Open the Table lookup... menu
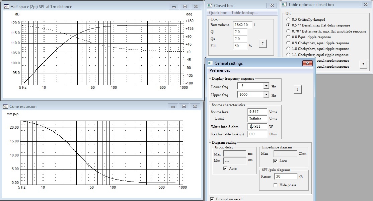 [x=244, y=13]
